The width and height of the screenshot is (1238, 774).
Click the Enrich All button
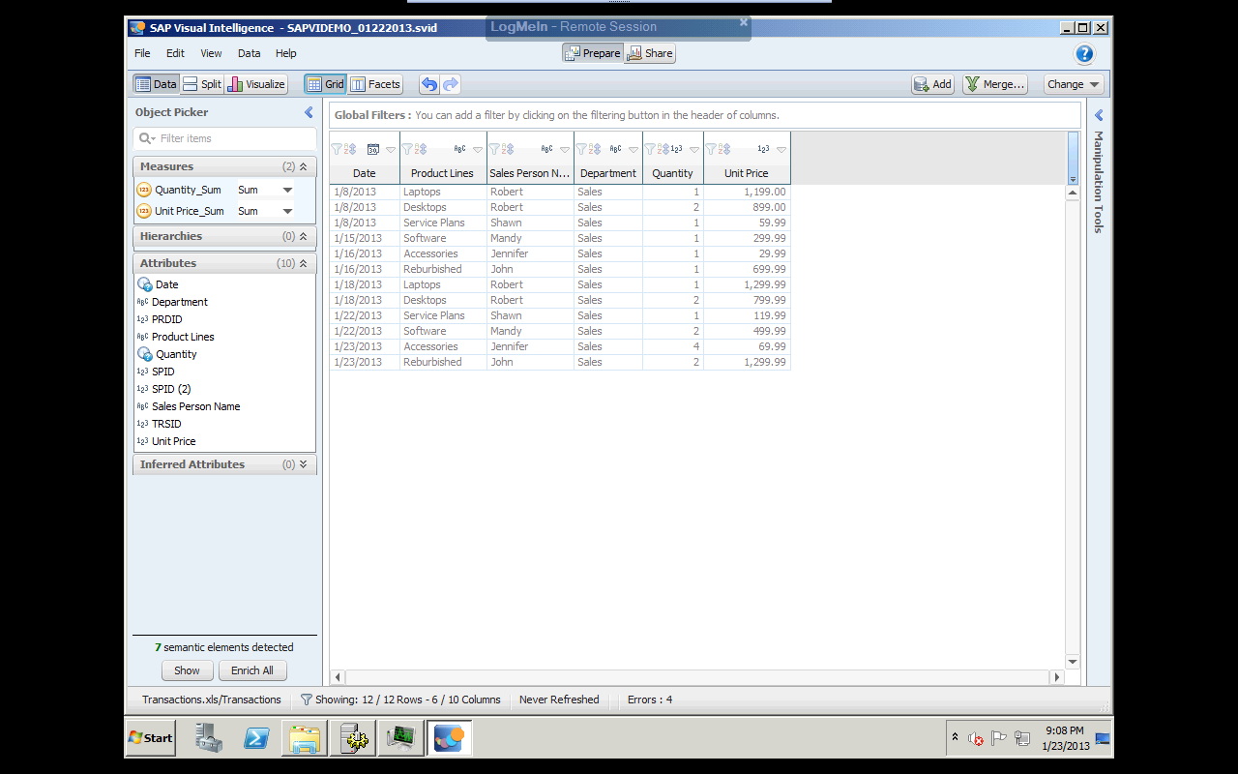[252, 670]
